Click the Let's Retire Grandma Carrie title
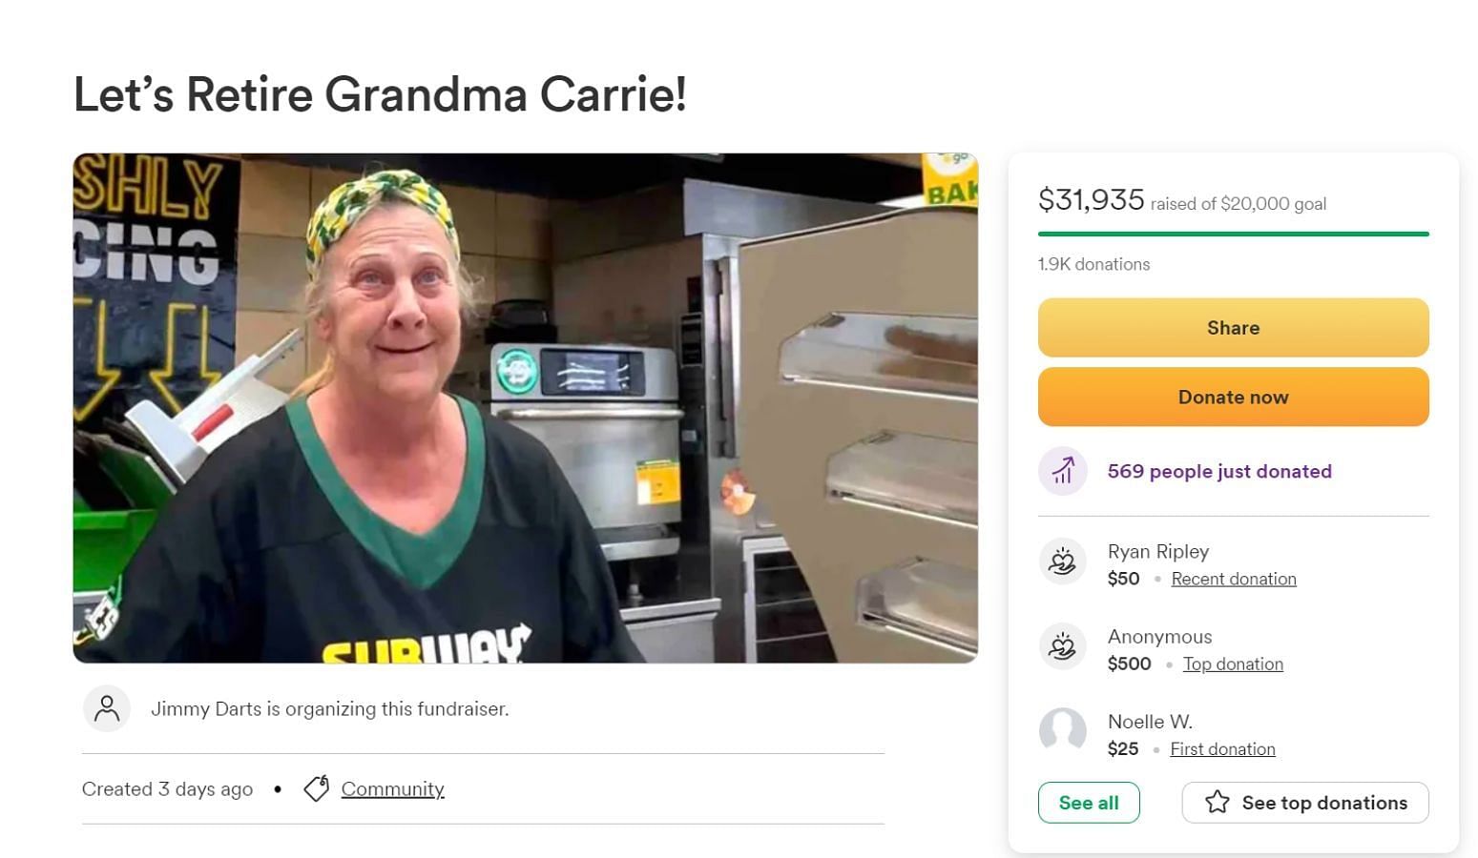The width and height of the screenshot is (1478, 858). [380, 94]
